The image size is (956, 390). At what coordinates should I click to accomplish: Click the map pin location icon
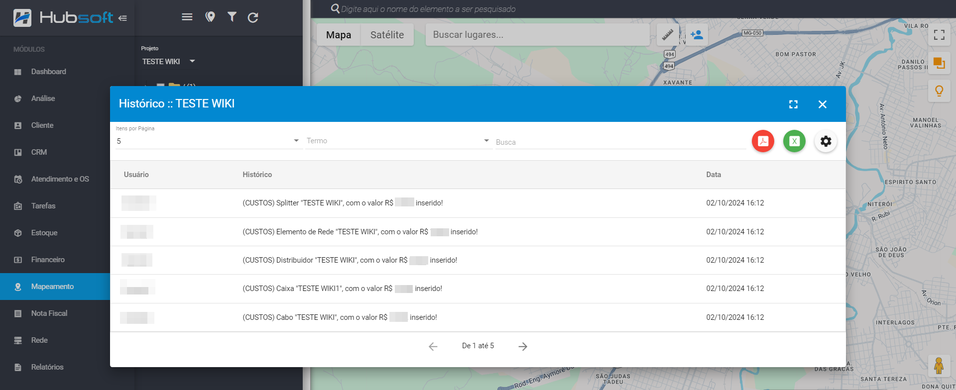(210, 17)
